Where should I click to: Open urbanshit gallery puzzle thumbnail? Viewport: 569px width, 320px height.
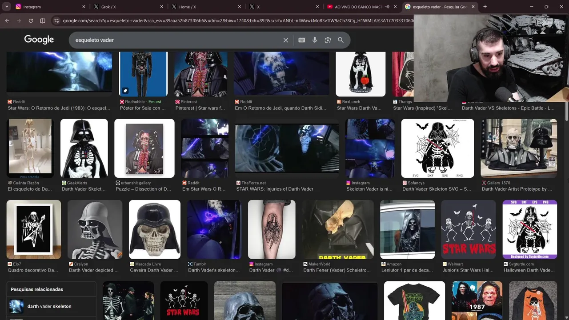[x=144, y=148]
